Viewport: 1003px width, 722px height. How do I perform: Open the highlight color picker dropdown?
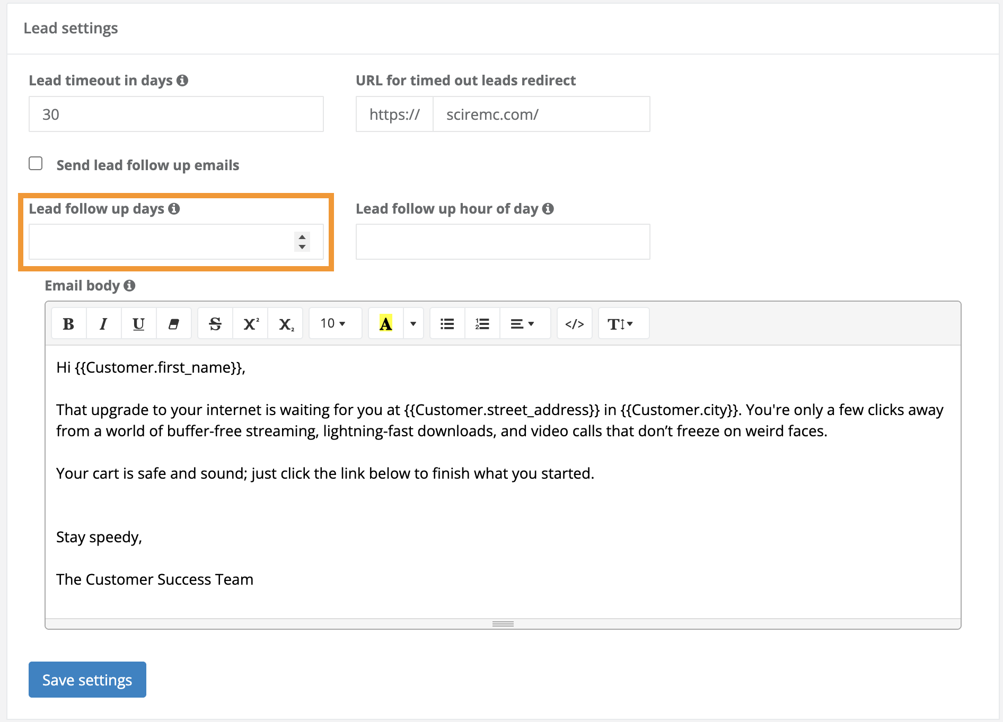(413, 323)
